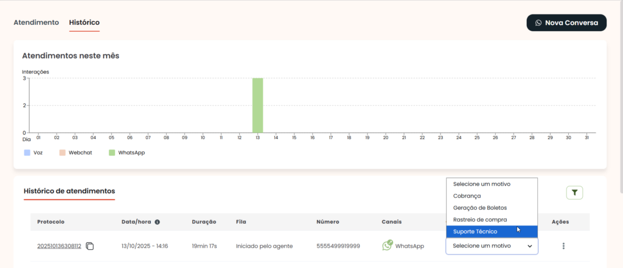Open the Selecione um motivo dropdown
The height and width of the screenshot is (268, 623).
(492, 246)
